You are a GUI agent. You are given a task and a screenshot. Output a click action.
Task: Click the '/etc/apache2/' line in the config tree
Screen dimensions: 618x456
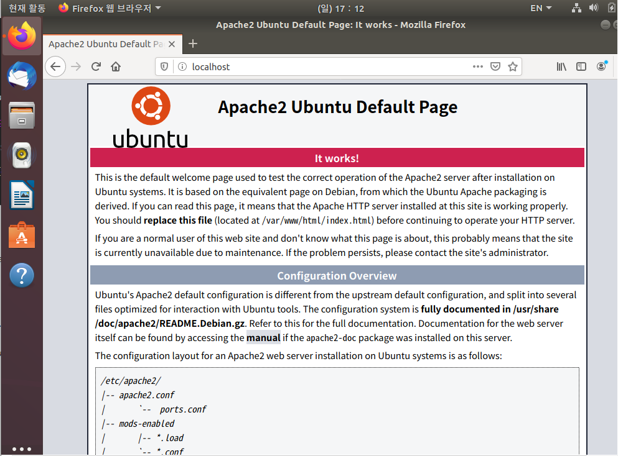coord(131,381)
